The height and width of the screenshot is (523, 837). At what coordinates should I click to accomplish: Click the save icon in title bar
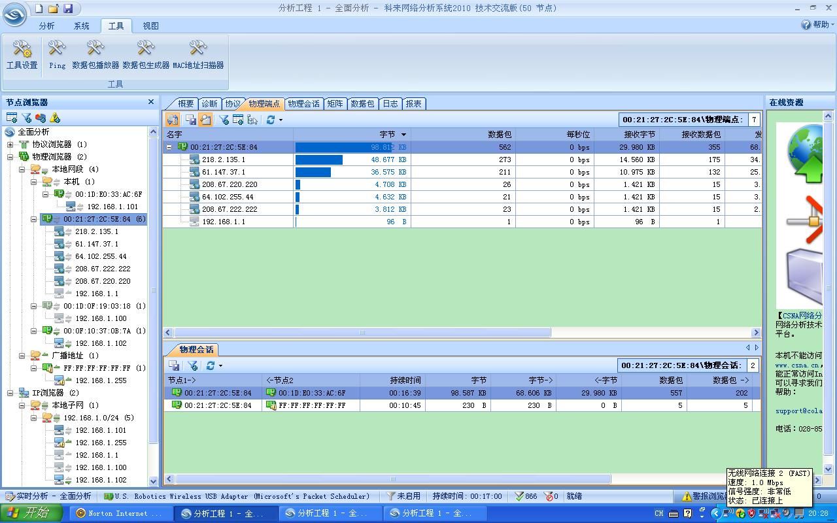point(68,8)
